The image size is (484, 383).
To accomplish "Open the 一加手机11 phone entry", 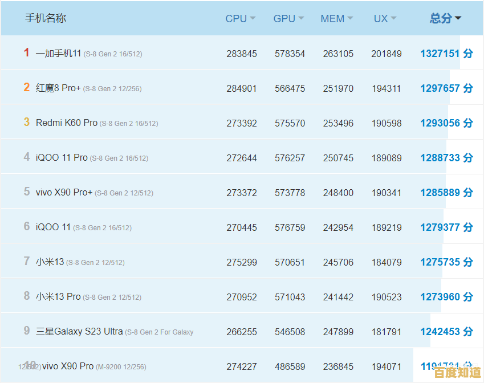I will 59,54.
